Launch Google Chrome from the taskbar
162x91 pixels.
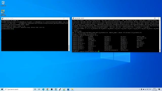click(48, 89)
